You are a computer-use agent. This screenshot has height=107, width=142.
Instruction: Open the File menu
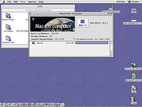9,2
